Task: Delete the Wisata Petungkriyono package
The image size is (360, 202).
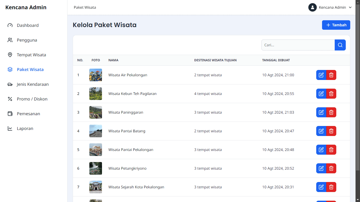Action: coord(331,168)
